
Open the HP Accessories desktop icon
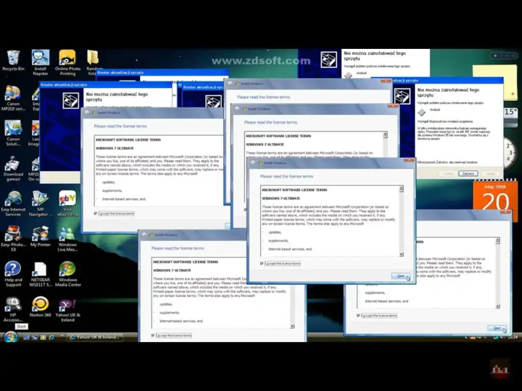coord(13,309)
